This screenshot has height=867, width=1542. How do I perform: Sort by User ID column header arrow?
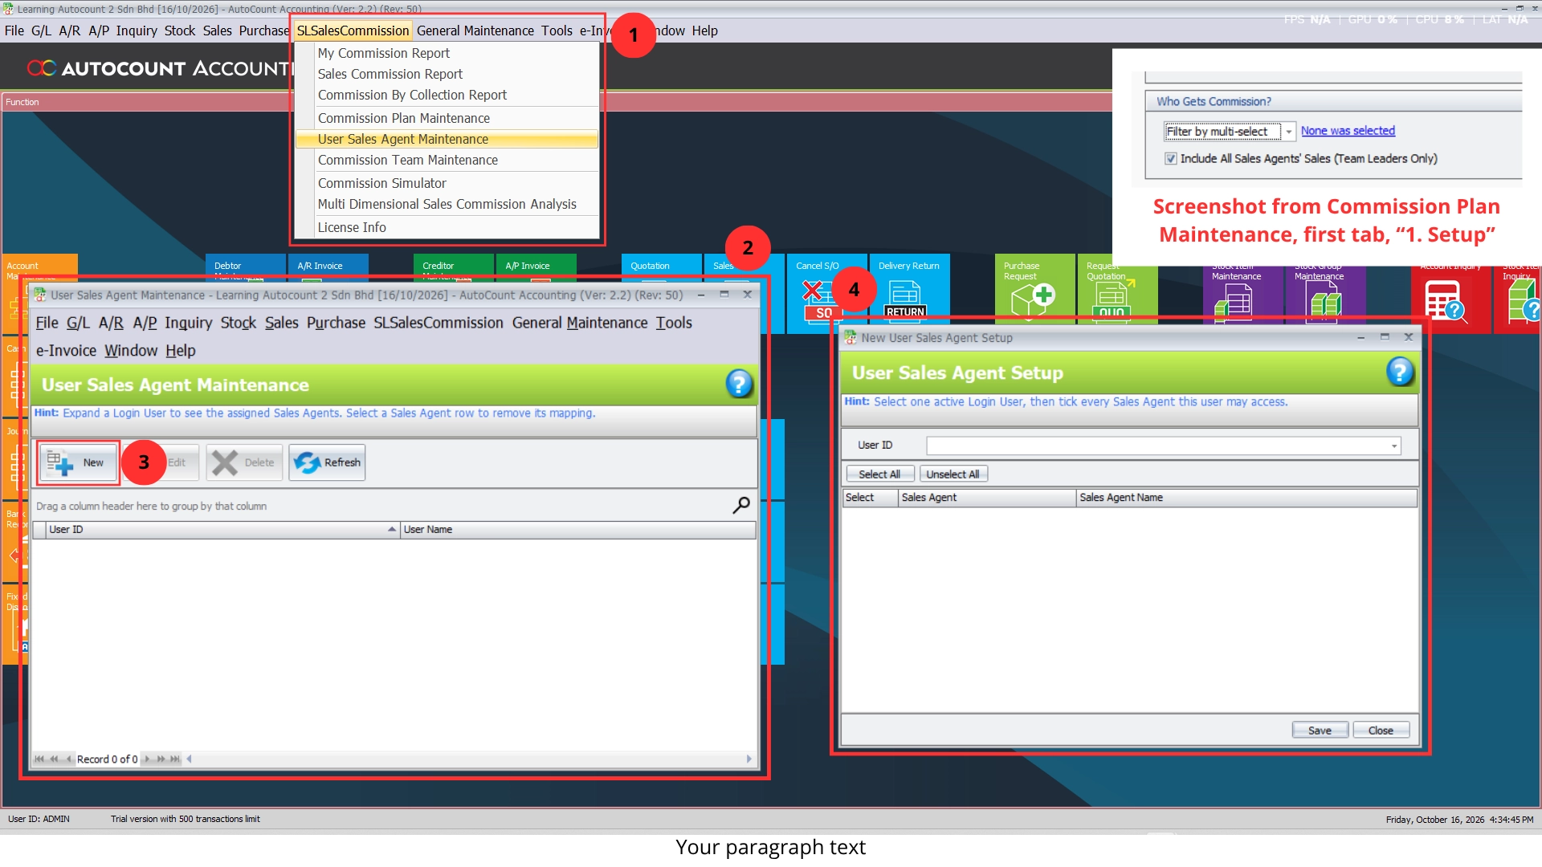pos(392,529)
